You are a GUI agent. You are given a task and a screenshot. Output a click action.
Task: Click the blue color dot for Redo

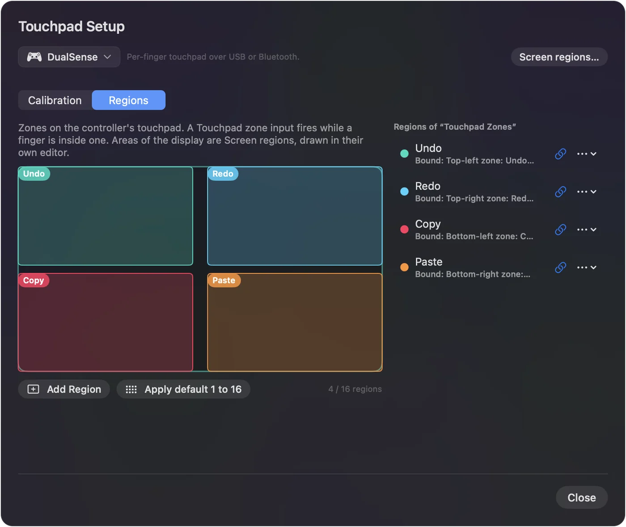coord(404,192)
